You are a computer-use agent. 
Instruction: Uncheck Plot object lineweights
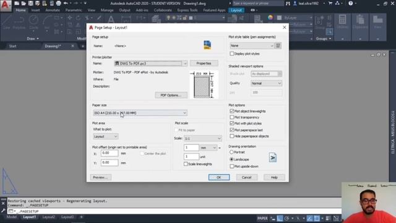tap(231, 111)
